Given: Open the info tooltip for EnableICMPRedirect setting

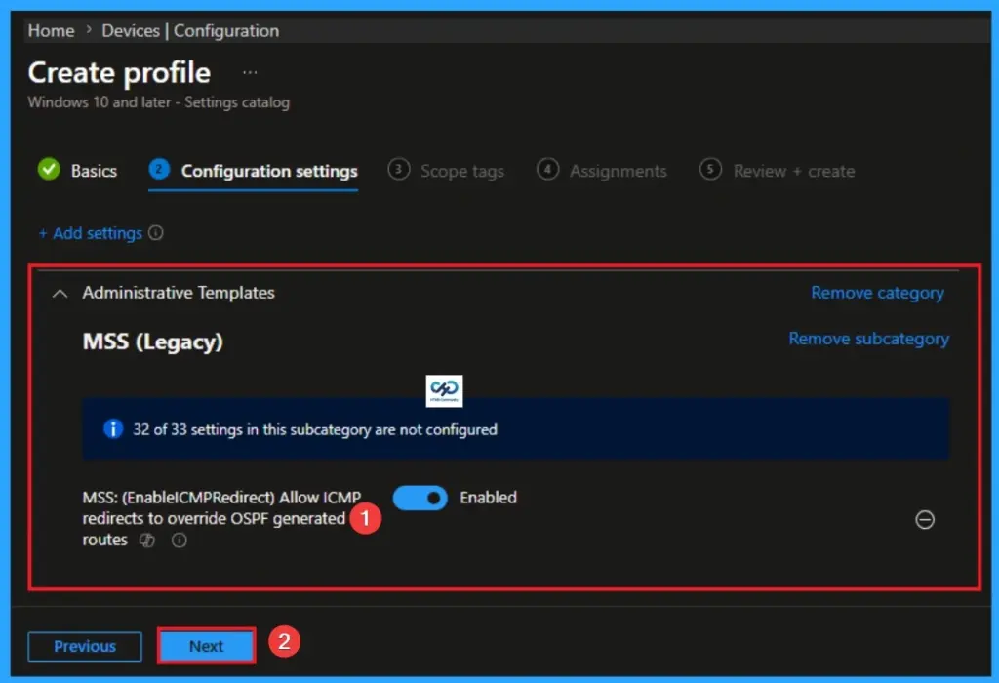Looking at the screenshot, I should tap(180, 541).
